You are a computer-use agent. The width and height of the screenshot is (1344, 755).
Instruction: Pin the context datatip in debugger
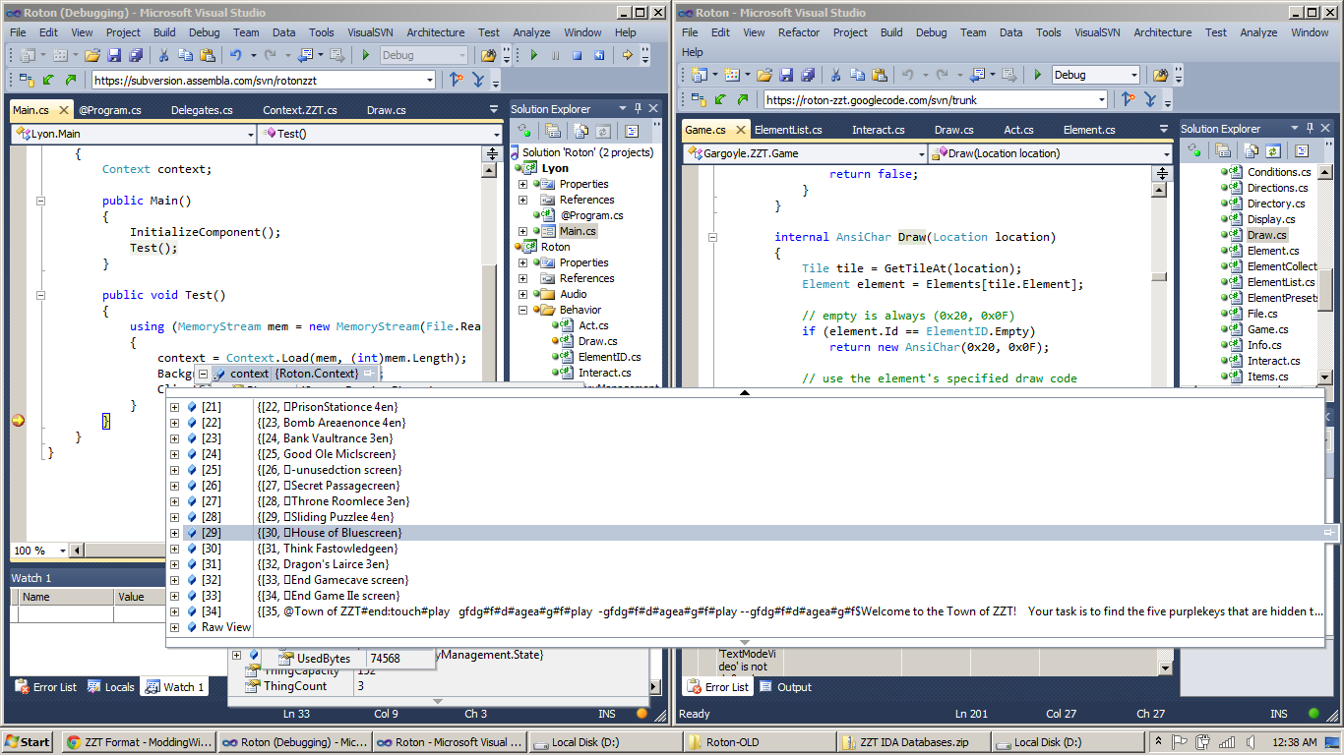pos(368,374)
